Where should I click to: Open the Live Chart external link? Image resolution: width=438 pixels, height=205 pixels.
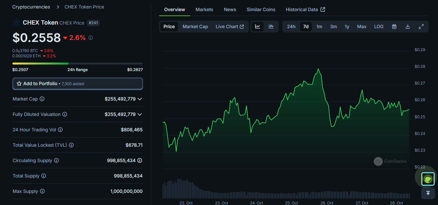230,26
